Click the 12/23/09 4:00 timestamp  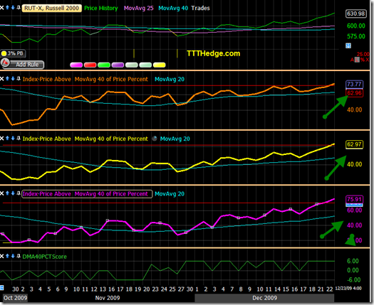click(x=348, y=289)
